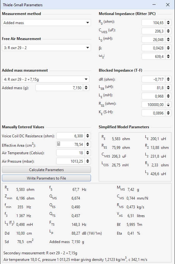Open the calculator icon beside Effective Area
This screenshot has width=175, height=264.
58,144
